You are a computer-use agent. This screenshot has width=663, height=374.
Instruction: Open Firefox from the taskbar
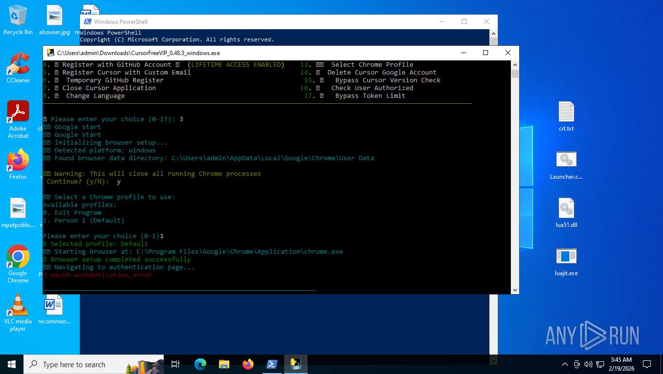pyautogui.click(x=248, y=364)
